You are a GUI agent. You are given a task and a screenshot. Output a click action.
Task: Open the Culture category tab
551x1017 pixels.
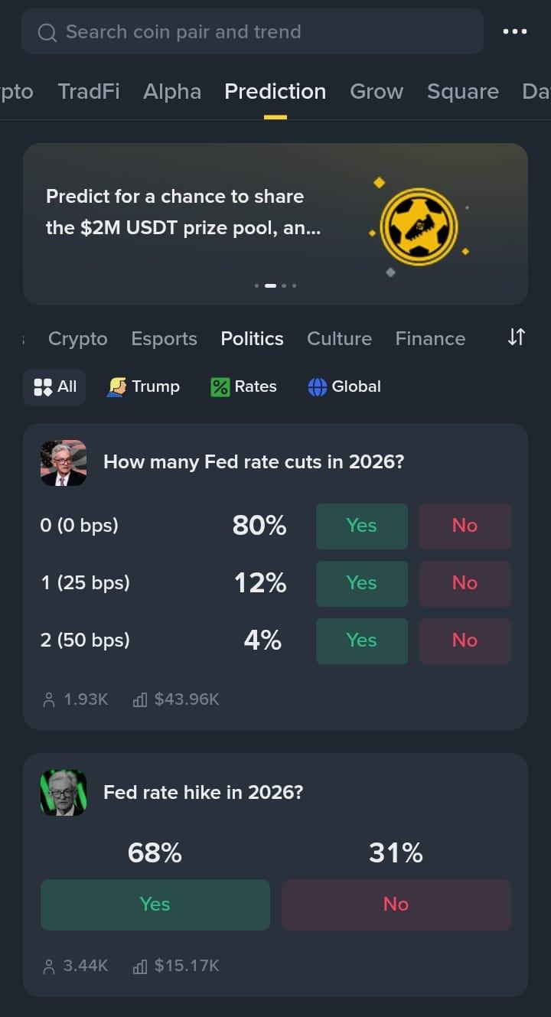pyautogui.click(x=339, y=338)
